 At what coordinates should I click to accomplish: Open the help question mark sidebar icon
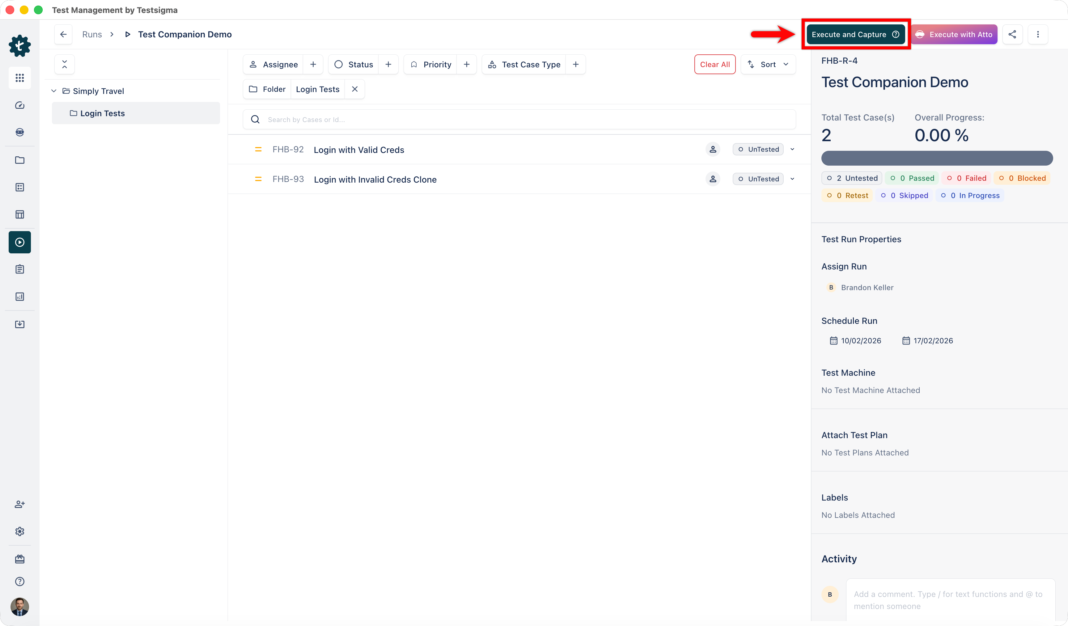pyautogui.click(x=19, y=582)
